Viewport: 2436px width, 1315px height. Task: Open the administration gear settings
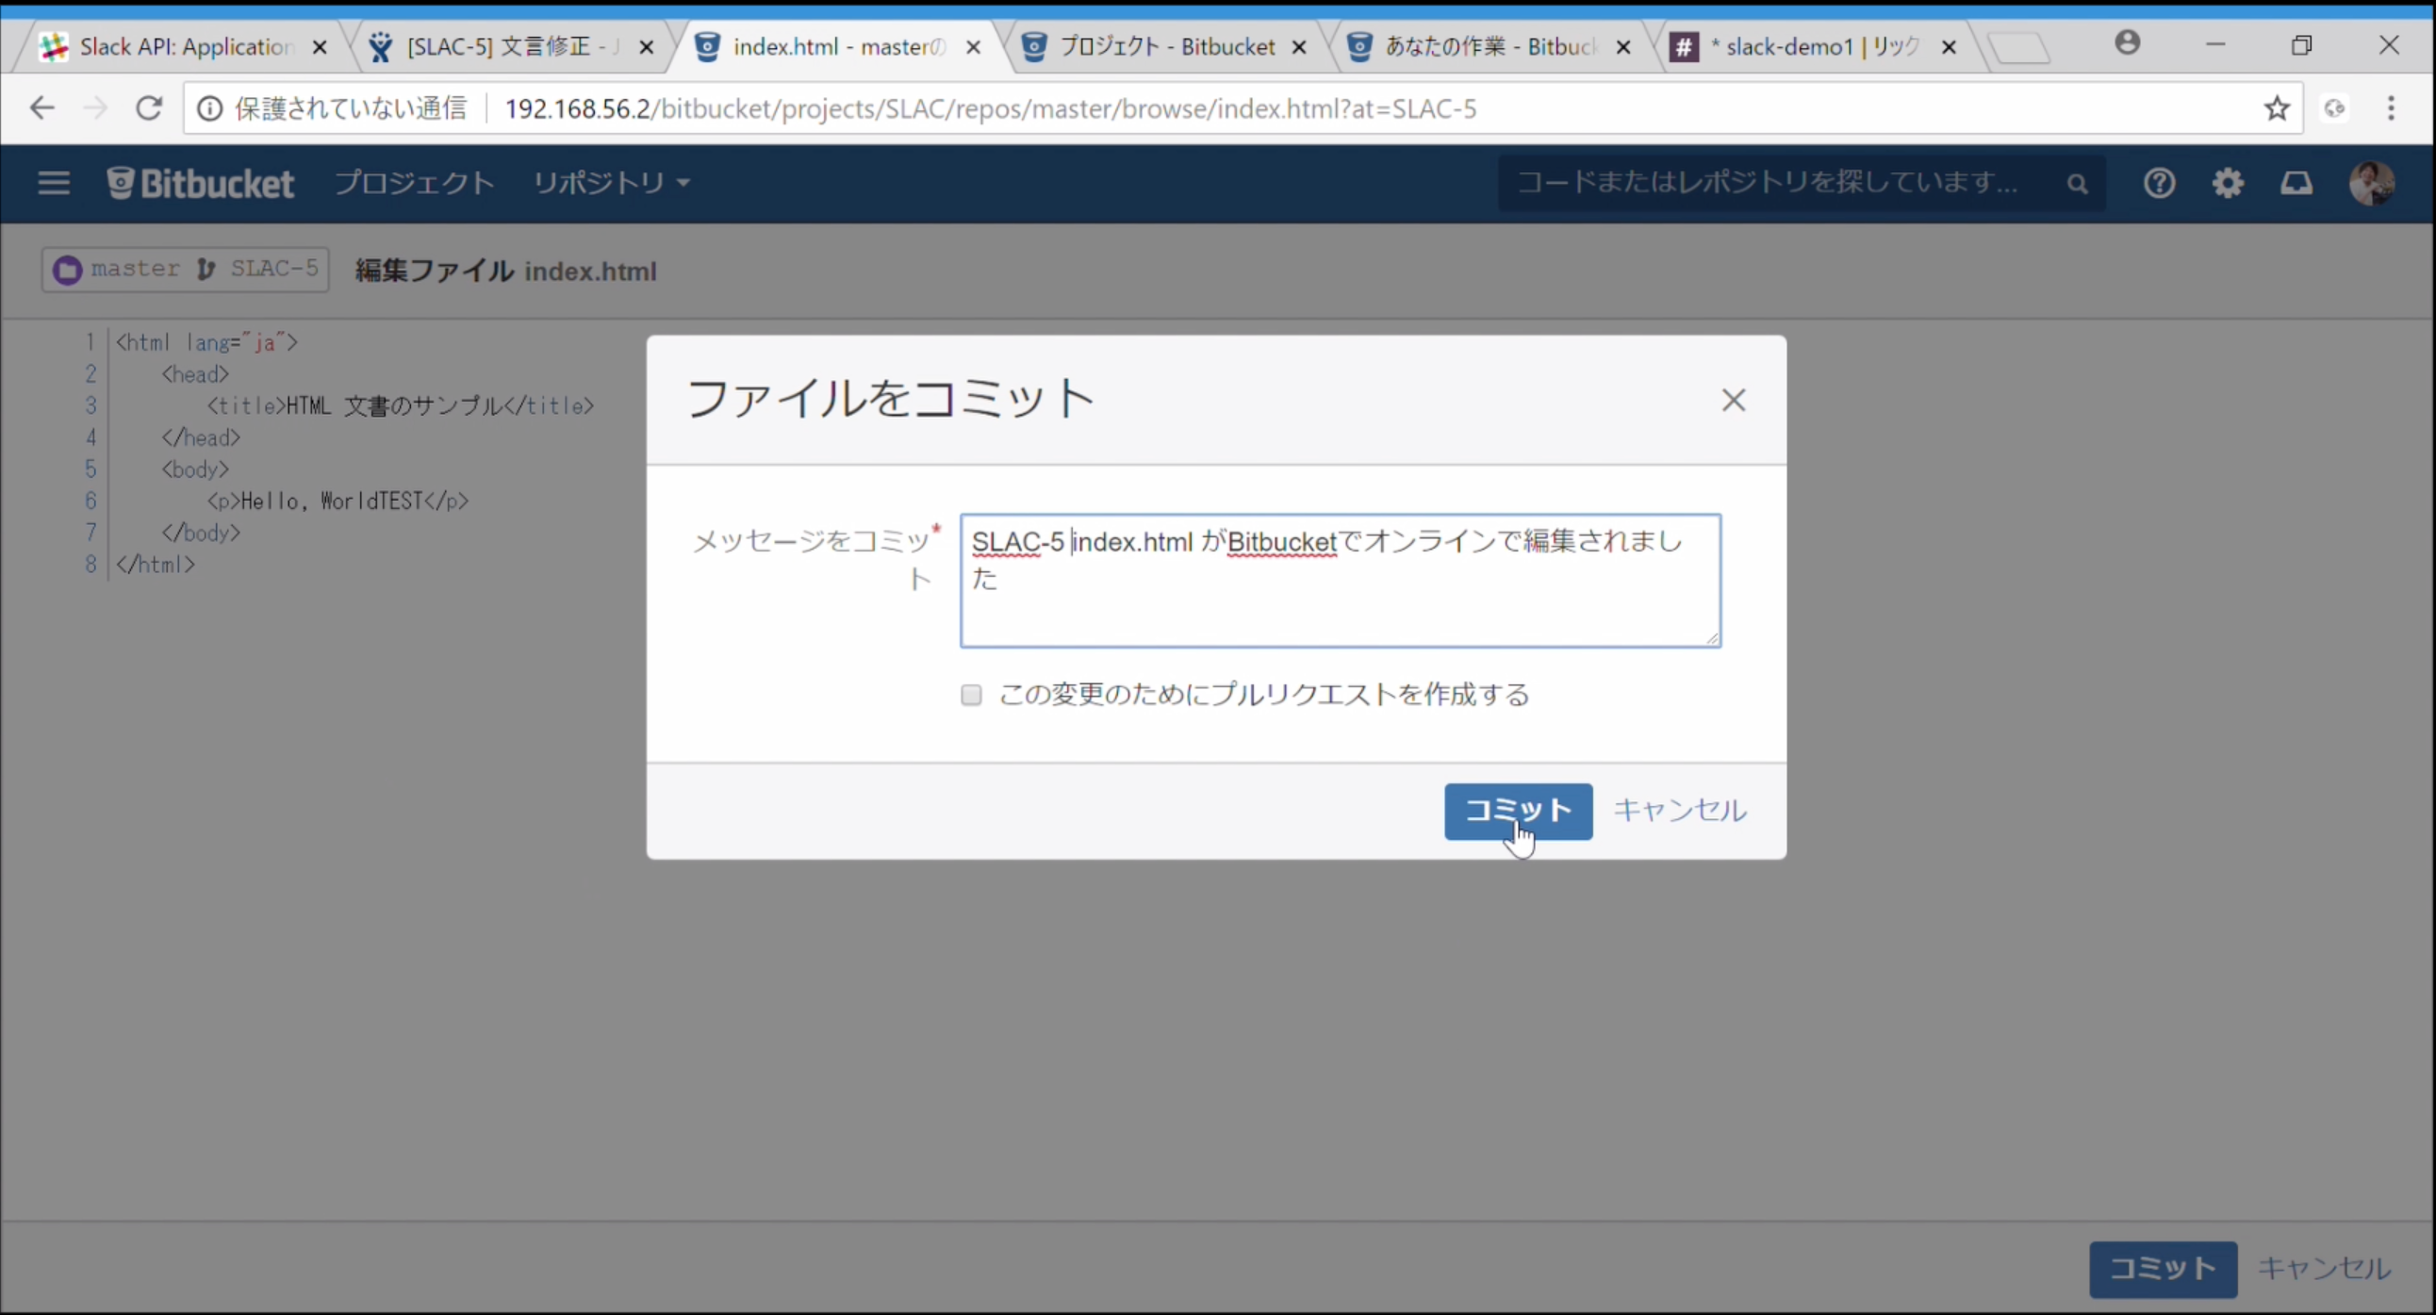pos(2228,183)
